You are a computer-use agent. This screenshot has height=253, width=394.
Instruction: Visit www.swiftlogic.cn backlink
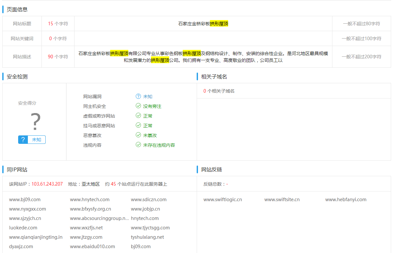(223, 200)
